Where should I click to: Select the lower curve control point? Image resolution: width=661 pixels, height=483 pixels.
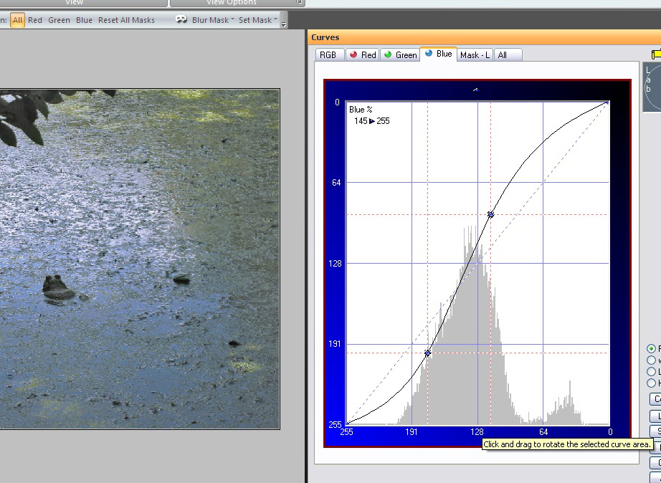click(427, 353)
